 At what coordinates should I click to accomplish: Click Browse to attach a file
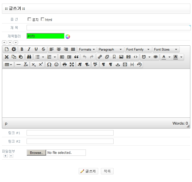point(36,152)
